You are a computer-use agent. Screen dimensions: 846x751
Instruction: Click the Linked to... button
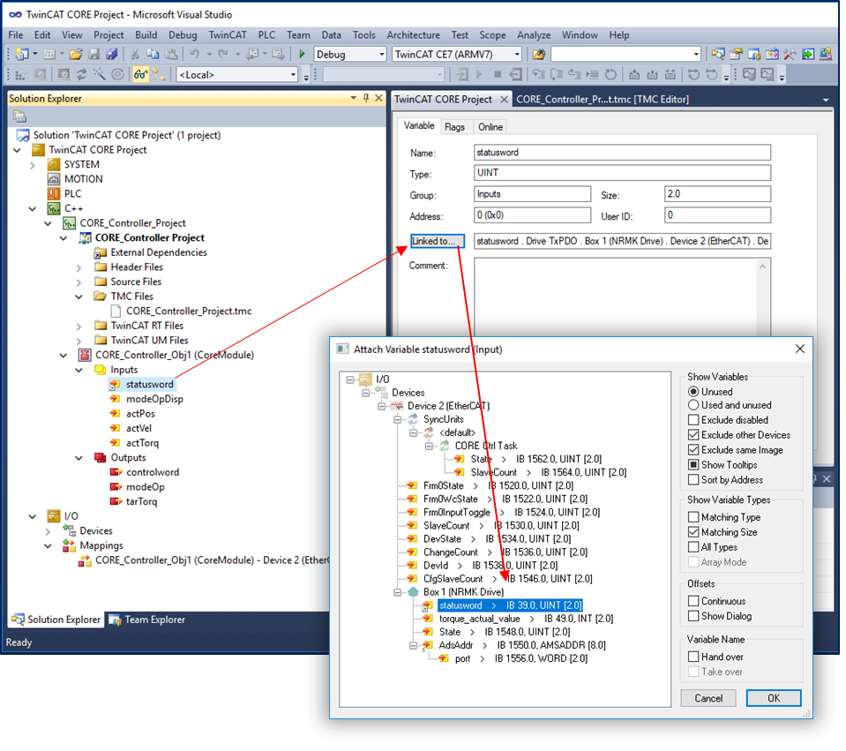tap(437, 241)
